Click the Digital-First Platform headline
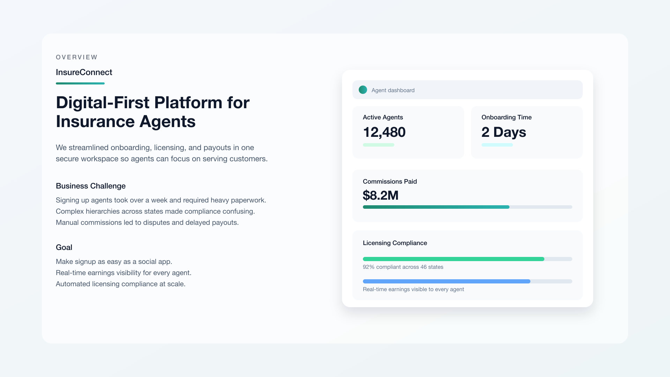670x377 pixels. 152,112
